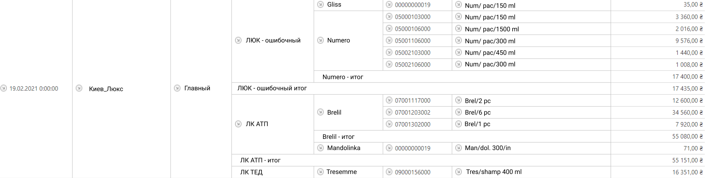Image resolution: width=706 pixels, height=178 pixels.
Task: Click the arrow icon beside Киев_Люкс
Action: pos(79,88)
